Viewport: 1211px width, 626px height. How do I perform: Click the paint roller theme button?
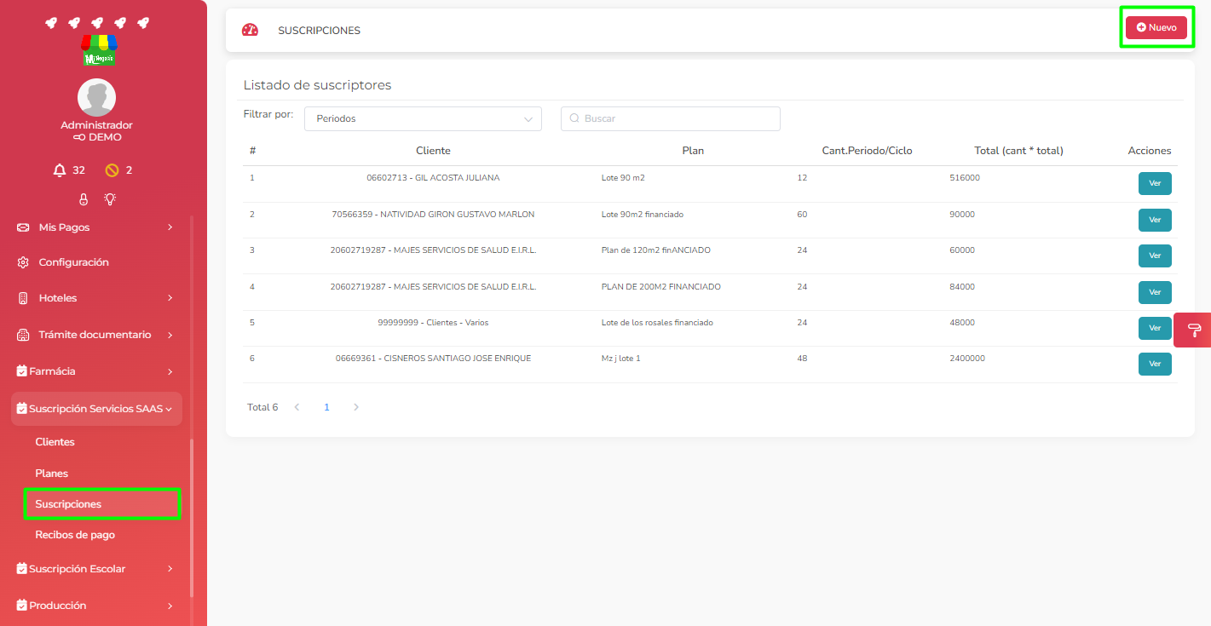coord(1193,330)
